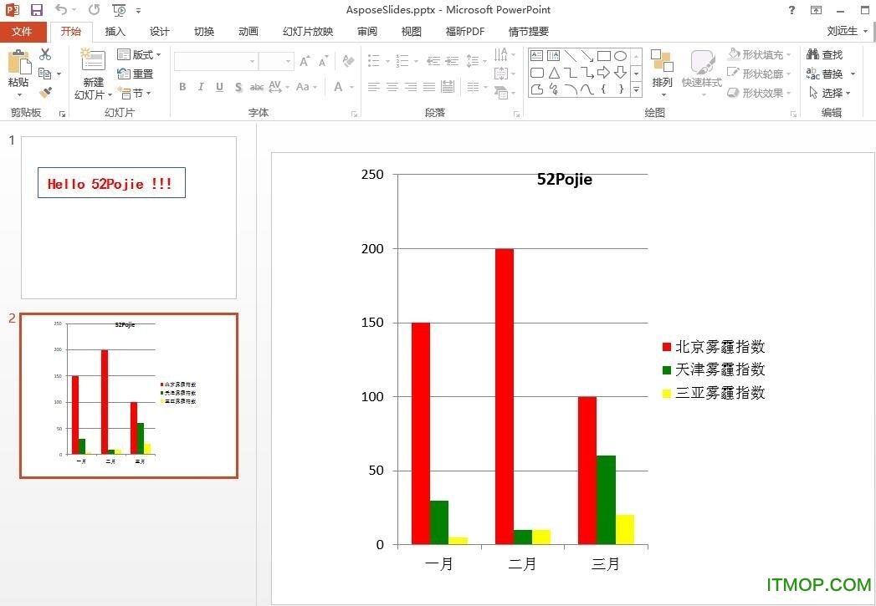Switch to the Slide Show (幻灯片放映) tab

click(307, 32)
